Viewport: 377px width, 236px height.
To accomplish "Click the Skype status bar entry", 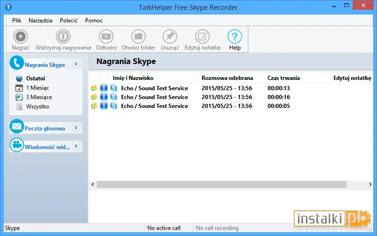I will (13, 228).
